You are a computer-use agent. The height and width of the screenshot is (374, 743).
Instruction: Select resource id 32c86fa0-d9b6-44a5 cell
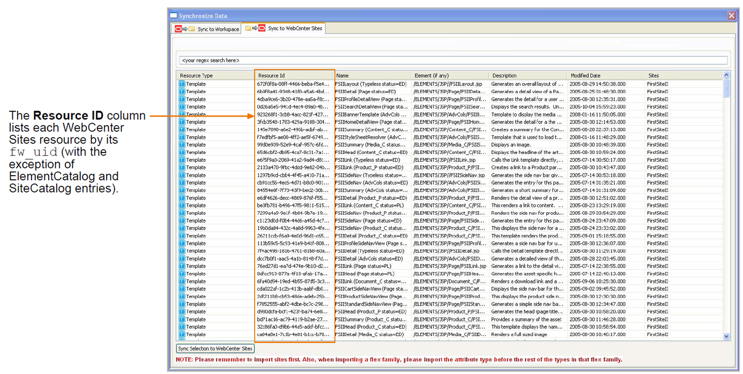point(294,327)
